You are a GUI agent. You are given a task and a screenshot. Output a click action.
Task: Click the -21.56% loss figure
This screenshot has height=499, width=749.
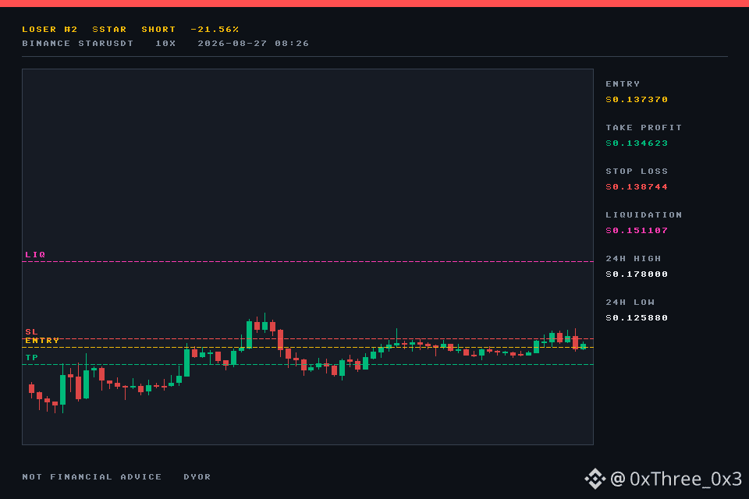click(x=215, y=29)
